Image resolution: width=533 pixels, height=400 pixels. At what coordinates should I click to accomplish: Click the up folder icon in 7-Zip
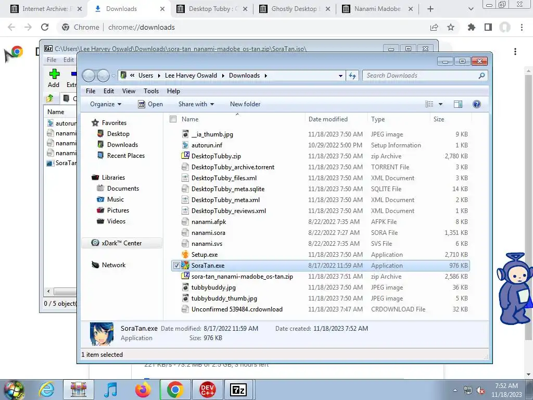[x=50, y=98]
